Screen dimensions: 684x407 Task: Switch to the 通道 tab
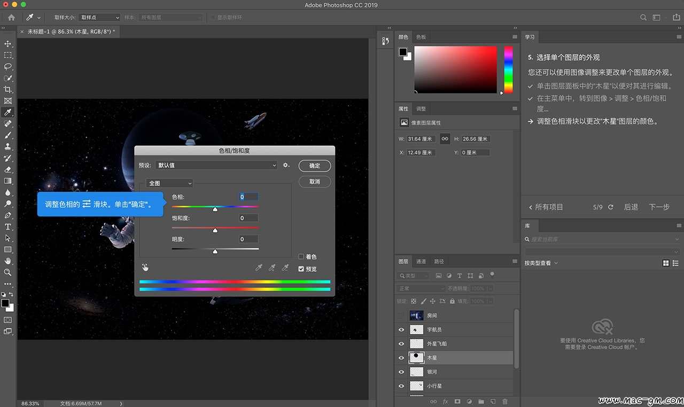coord(421,262)
